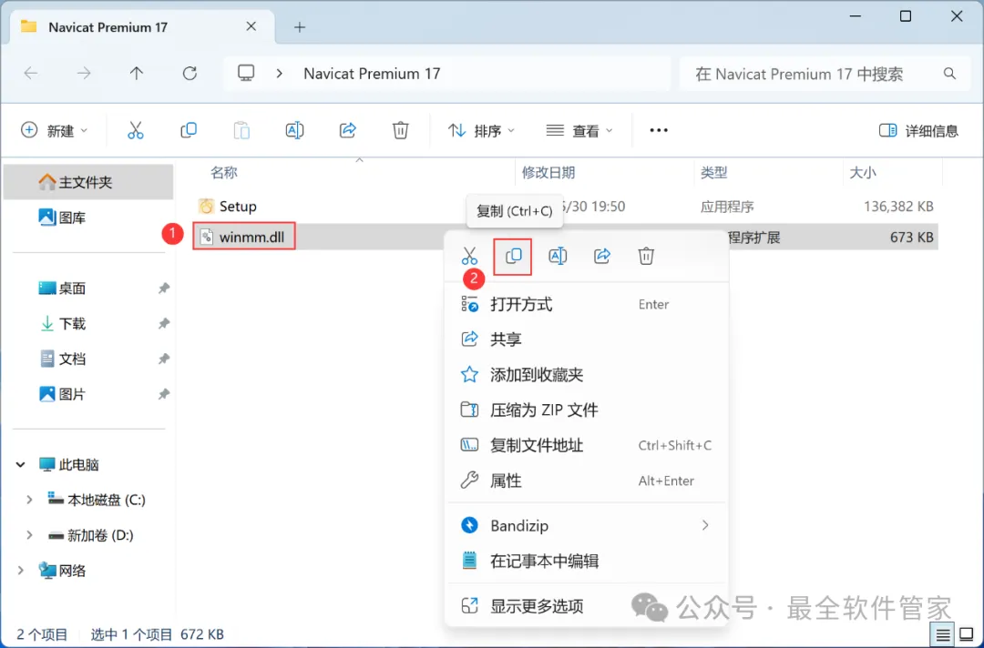Open a new tab with the plus button
This screenshot has width=984, height=648.
tap(300, 27)
